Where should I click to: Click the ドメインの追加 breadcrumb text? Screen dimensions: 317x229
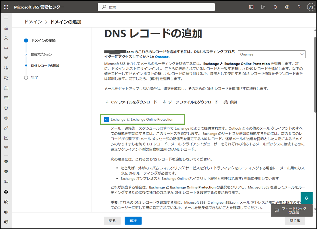point(66,22)
